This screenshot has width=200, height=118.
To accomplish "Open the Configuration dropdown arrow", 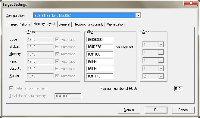I will pyautogui.click(x=138, y=16).
